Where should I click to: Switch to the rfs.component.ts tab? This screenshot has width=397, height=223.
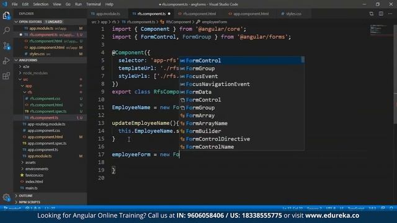click(151, 14)
